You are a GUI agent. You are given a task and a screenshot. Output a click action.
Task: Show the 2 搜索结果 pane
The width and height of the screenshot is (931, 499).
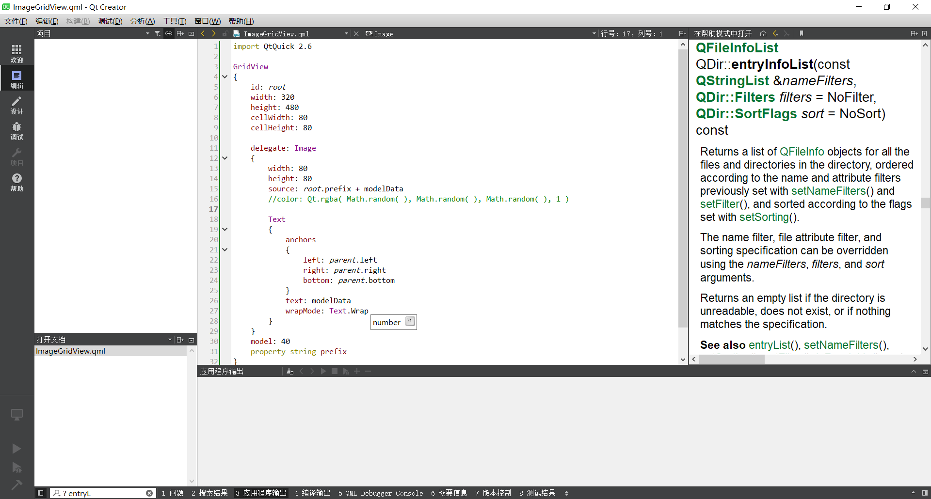pyautogui.click(x=209, y=493)
